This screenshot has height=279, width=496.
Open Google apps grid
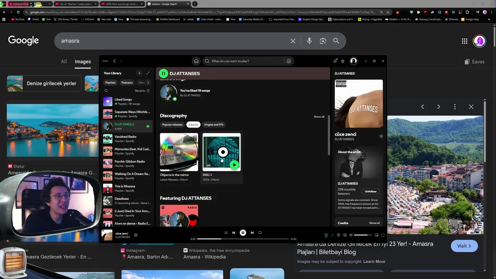coord(465,41)
